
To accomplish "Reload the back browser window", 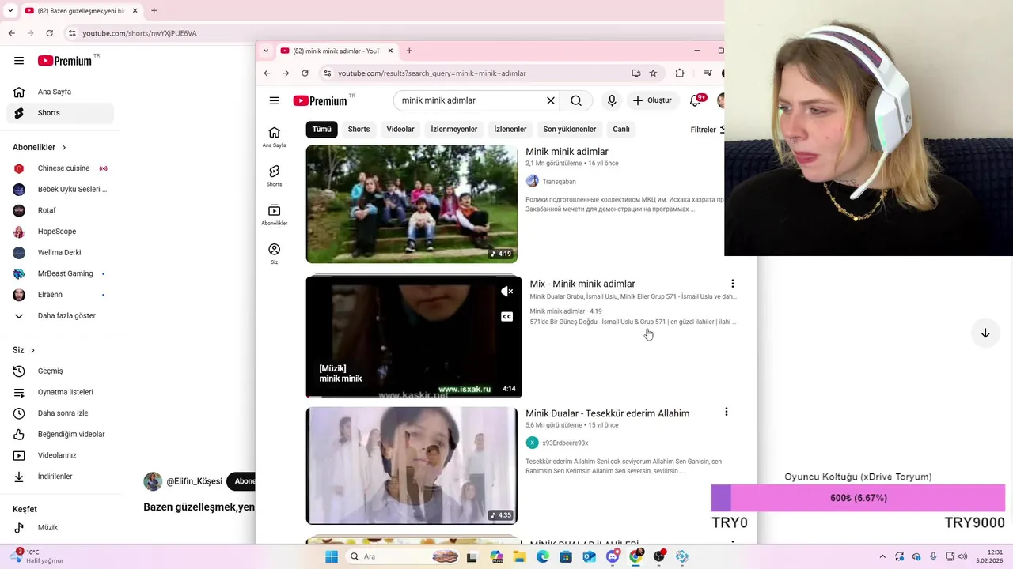I will click(49, 33).
